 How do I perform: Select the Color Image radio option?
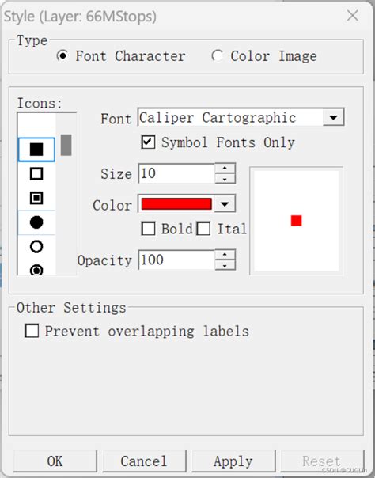[x=218, y=55]
